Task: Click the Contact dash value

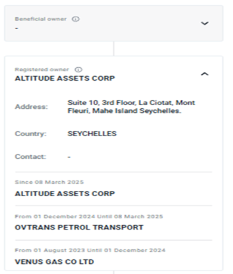Action: pos(69,157)
